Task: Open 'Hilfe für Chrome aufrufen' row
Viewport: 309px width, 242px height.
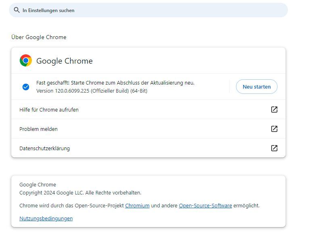Action: click(148, 110)
